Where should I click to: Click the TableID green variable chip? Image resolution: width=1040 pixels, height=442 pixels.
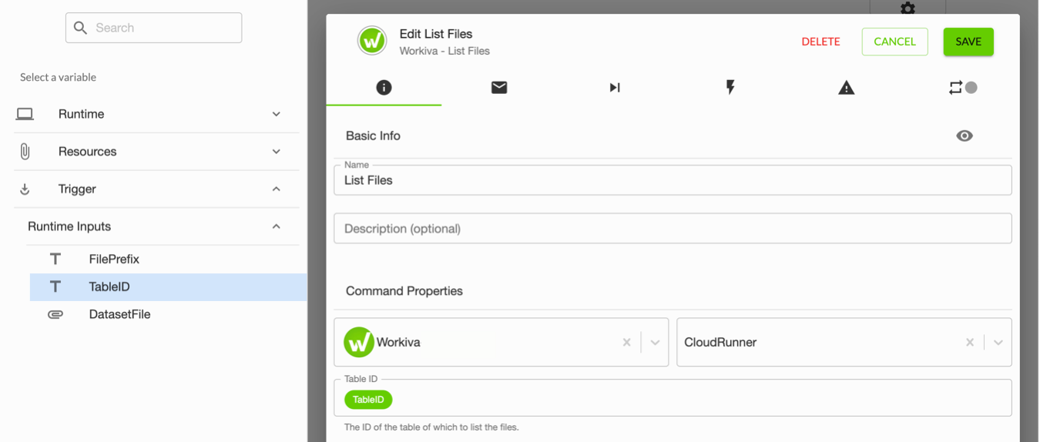tap(368, 400)
